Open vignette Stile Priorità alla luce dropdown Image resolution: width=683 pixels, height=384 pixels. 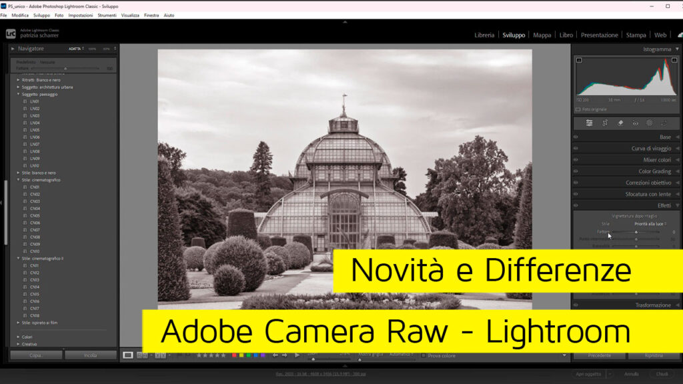650,224
